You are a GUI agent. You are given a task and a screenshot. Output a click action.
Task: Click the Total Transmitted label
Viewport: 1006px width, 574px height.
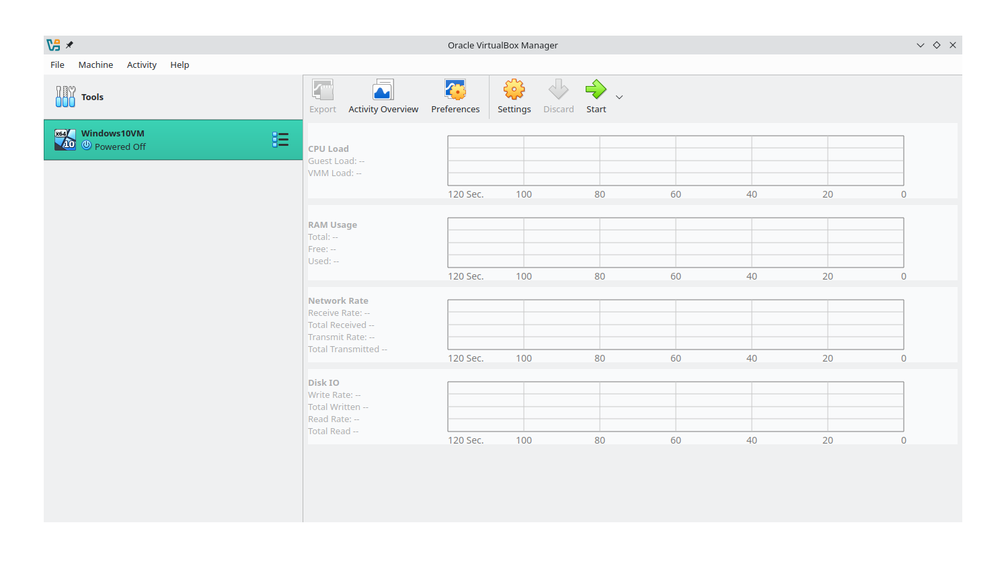(x=348, y=349)
